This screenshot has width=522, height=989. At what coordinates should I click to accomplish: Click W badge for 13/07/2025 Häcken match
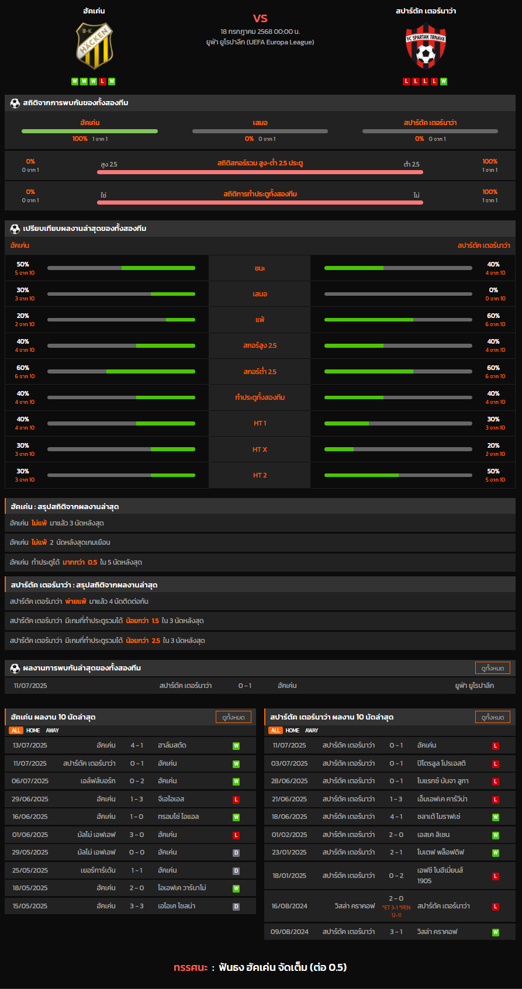coord(236,746)
